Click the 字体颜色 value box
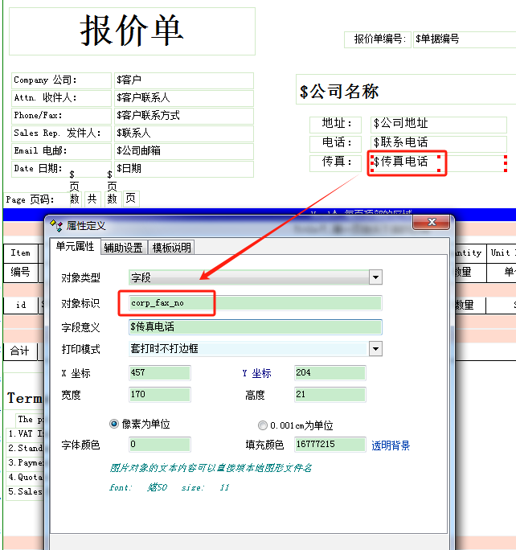Image resolution: width=516 pixels, height=550 pixels. 159,445
